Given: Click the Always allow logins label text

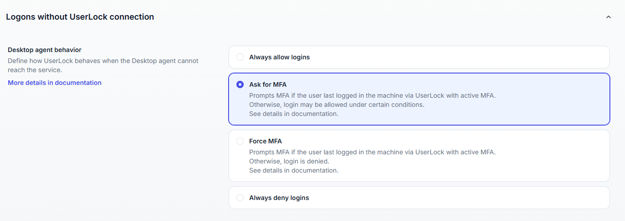Looking at the screenshot, I should (x=279, y=58).
